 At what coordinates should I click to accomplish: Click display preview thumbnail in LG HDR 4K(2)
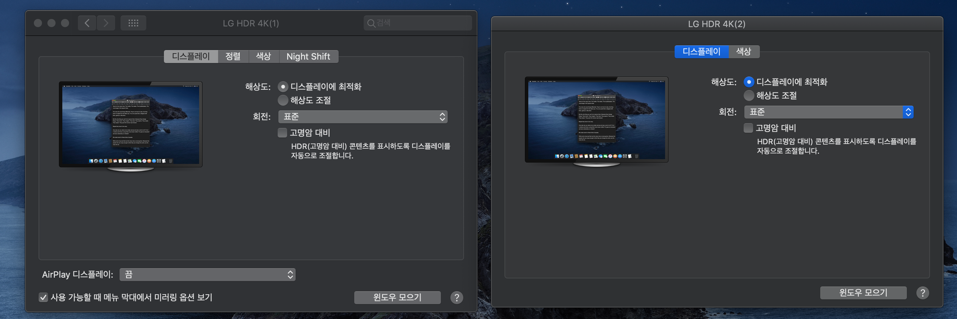pos(597,122)
